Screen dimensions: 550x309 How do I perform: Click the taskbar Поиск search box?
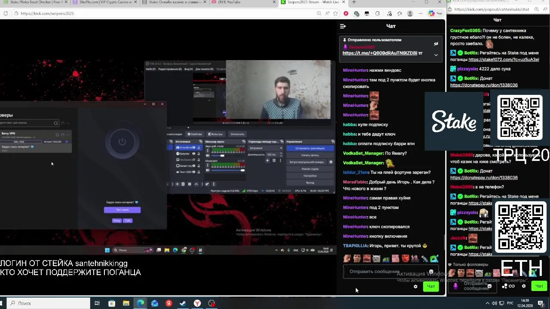[49, 303]
